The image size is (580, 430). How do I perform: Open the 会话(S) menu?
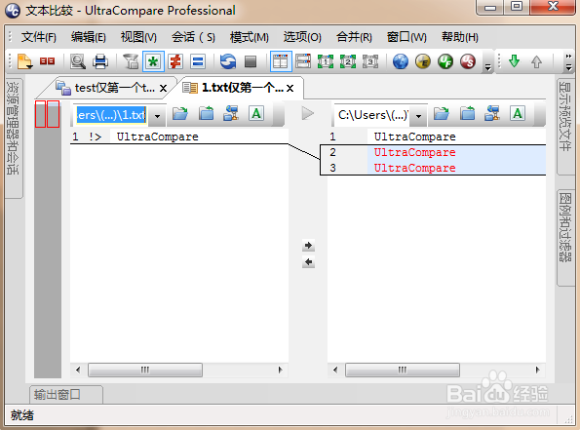coord(193,37)
